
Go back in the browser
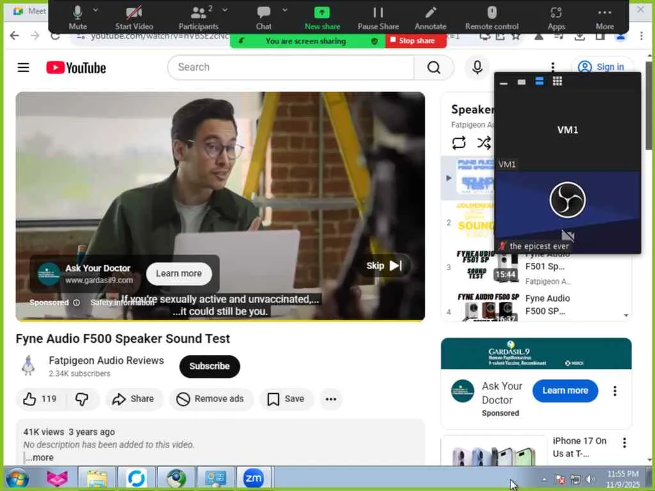click(15, 36)
